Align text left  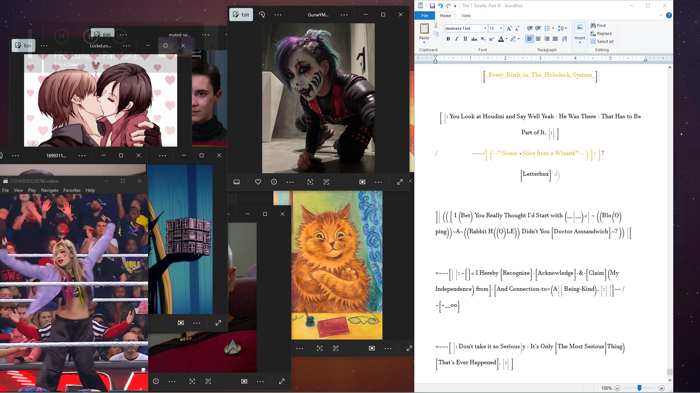point(529,39)
